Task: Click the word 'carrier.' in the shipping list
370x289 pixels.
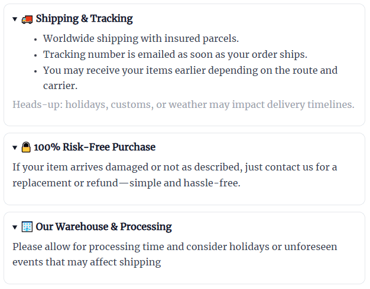Action: pyautogui.click(x=61, y=86)
